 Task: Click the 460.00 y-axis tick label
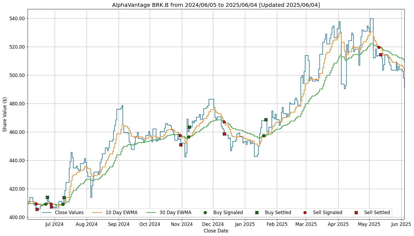click(x=18, y=132)
